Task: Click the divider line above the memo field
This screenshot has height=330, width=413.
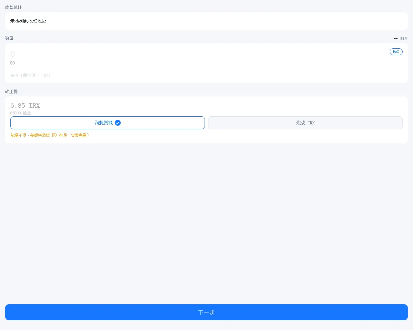Action: coord(206,69)
